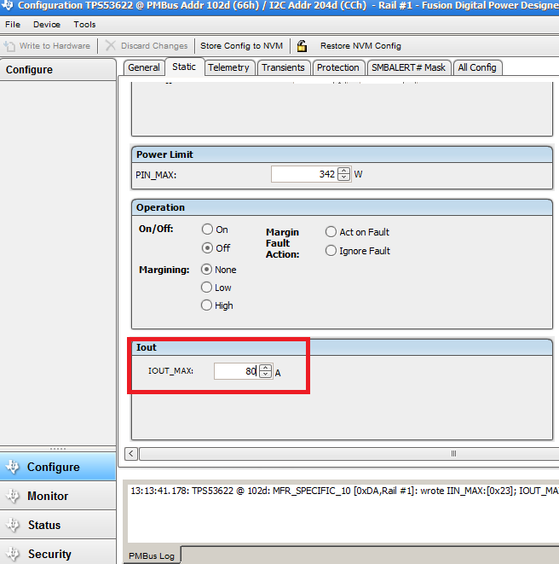Image resolution: width=559 pixels, height=564 pixels.
Task: Choose Act on Fault option
Action: coord(331,231)
